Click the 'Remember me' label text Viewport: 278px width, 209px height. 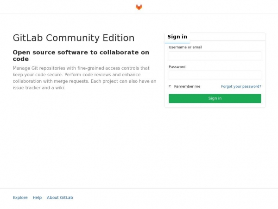click(x=187, y=86)
